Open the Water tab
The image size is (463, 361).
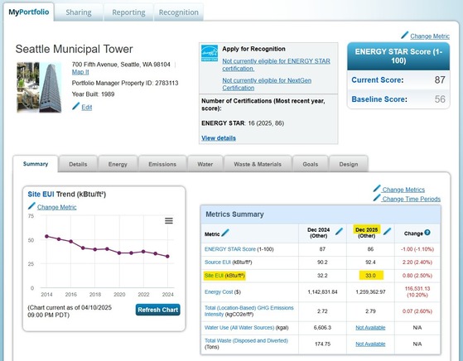205,164
